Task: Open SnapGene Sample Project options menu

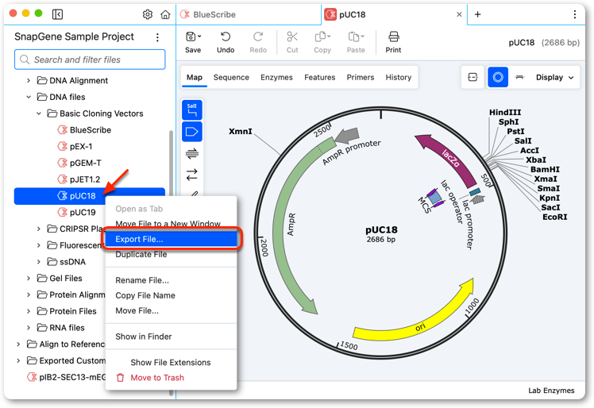Action: pos(157,37)
